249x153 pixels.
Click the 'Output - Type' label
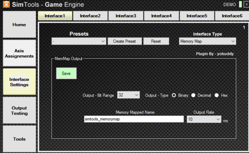[x=157, y=95]
